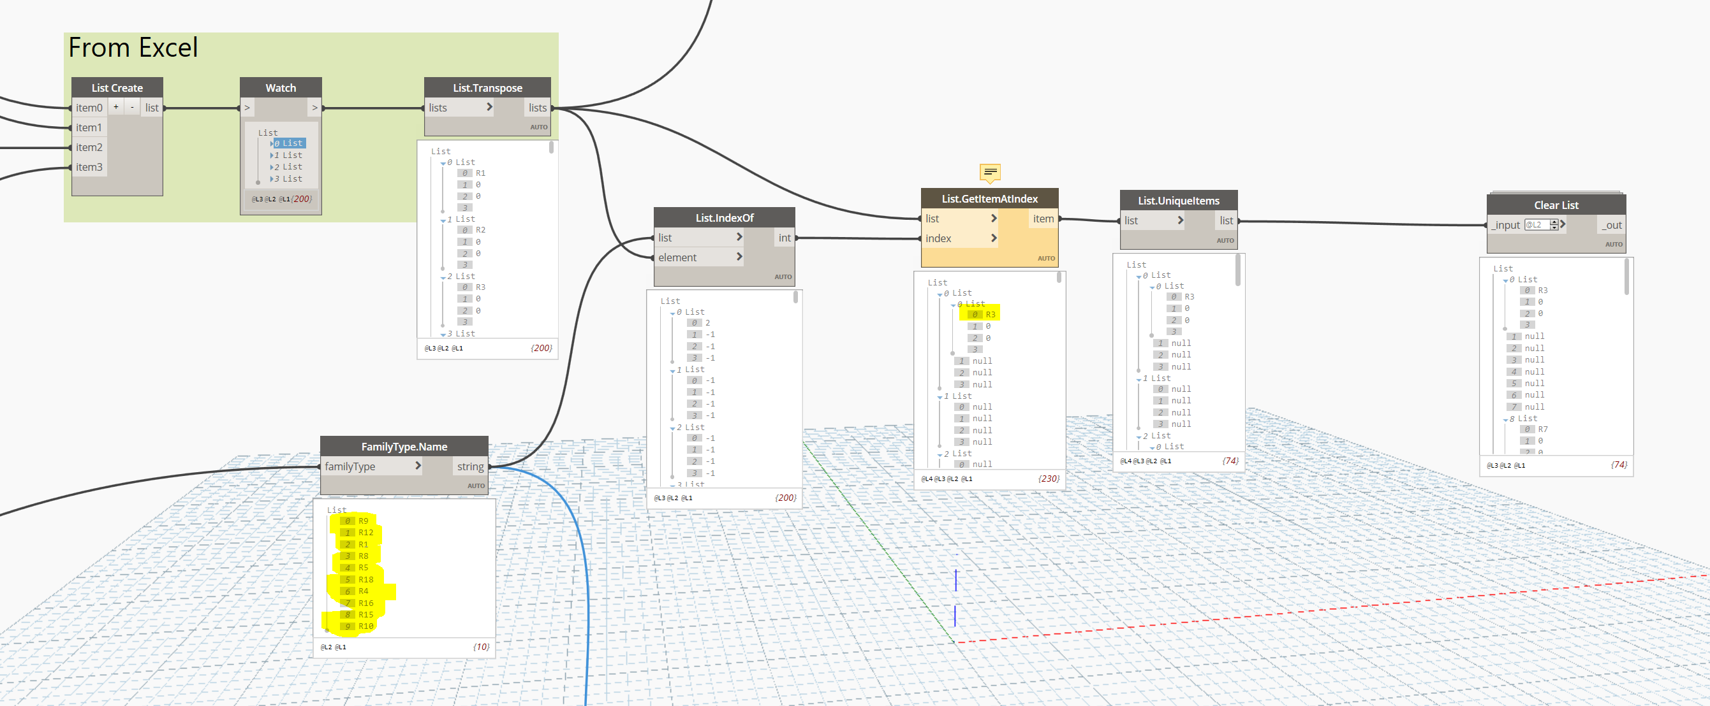Click the Watch node's left input arrow
Screen dimensions: 1710x706
[247, 108]
